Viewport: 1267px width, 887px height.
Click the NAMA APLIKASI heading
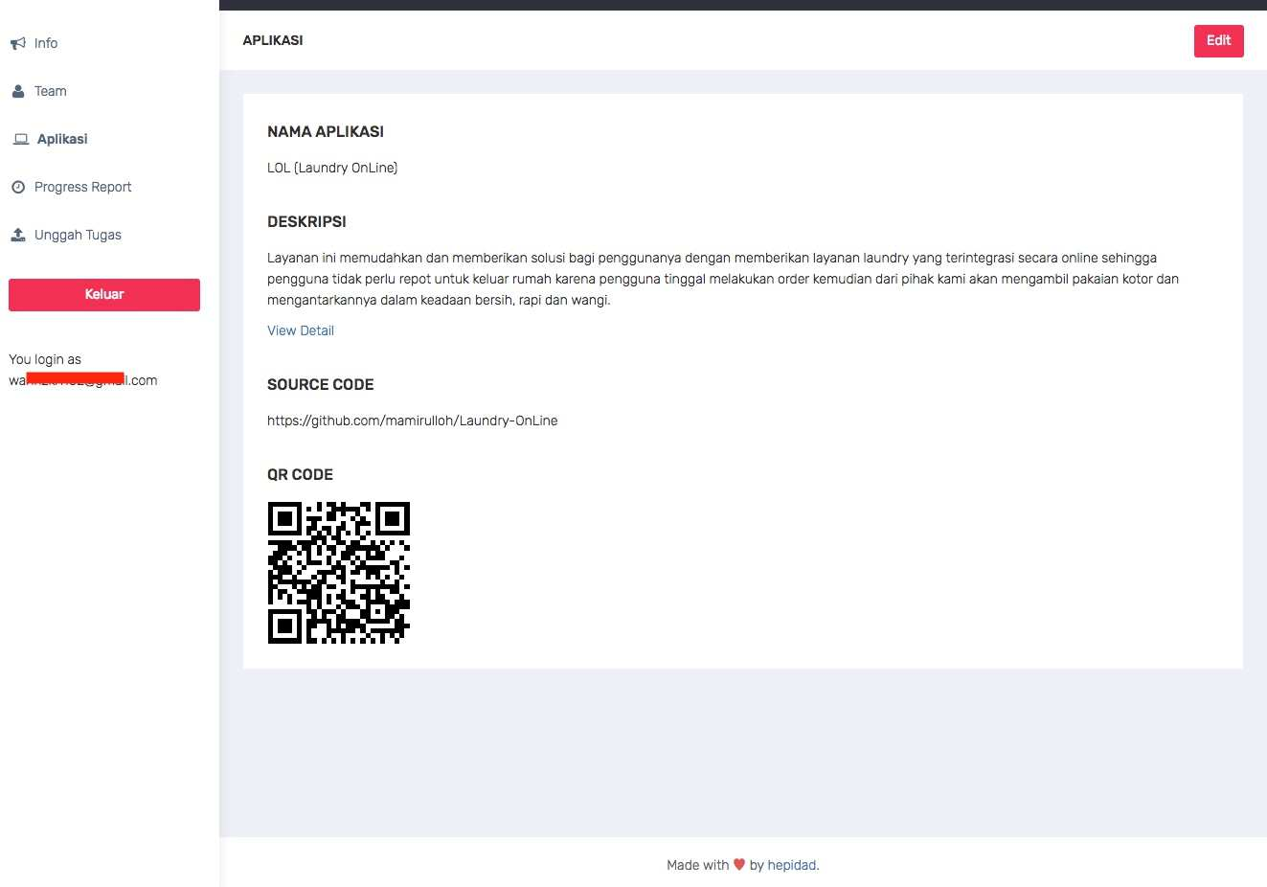coord(326,132)
